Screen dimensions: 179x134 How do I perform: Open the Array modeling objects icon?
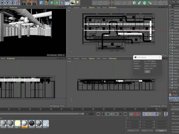coord(57,3)
